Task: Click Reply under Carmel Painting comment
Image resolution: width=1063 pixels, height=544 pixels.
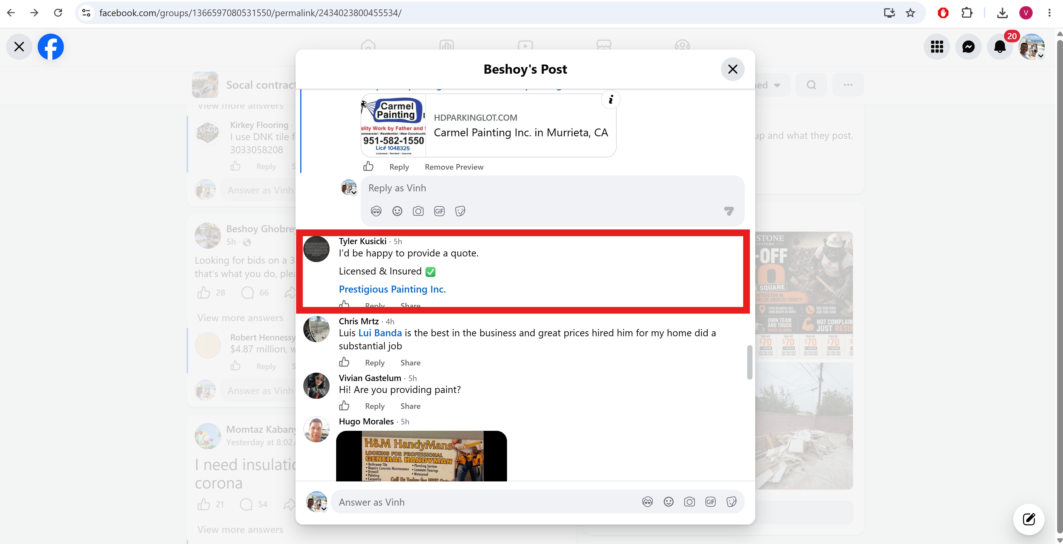Action: [399, 167]
